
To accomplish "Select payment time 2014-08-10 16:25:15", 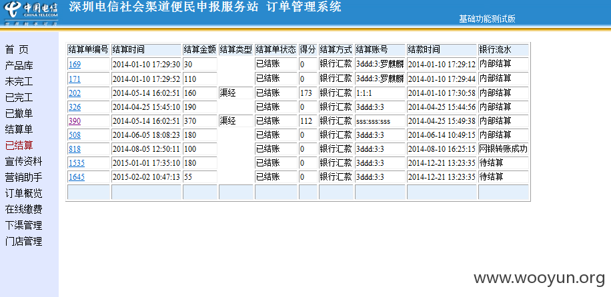I will point(442,149).
